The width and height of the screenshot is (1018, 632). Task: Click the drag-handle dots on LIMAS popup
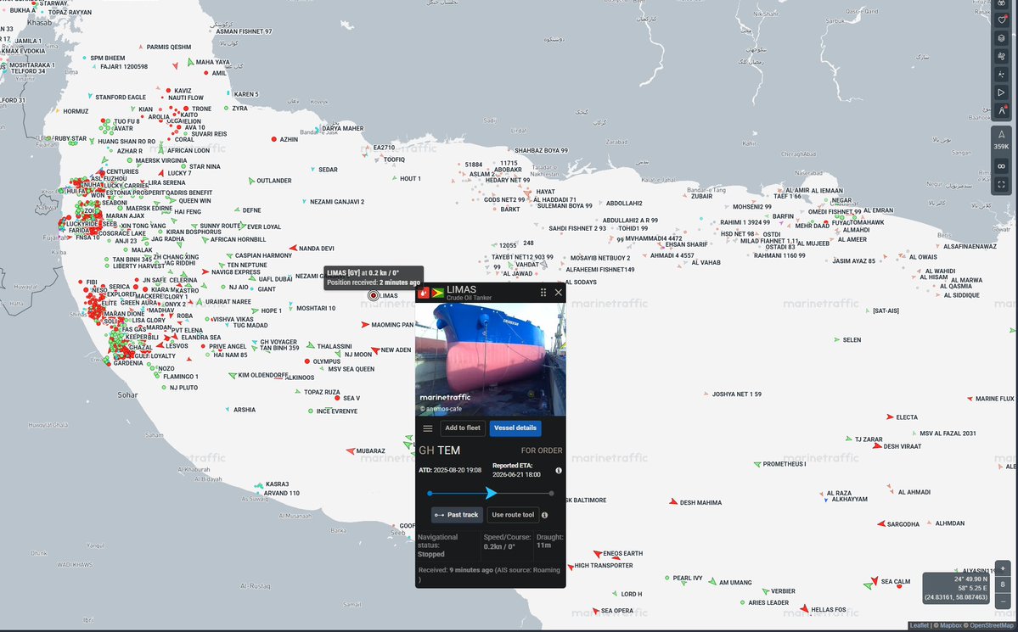pos(543,293)
